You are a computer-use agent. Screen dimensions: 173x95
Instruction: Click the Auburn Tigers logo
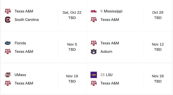[x=94, y=51]
